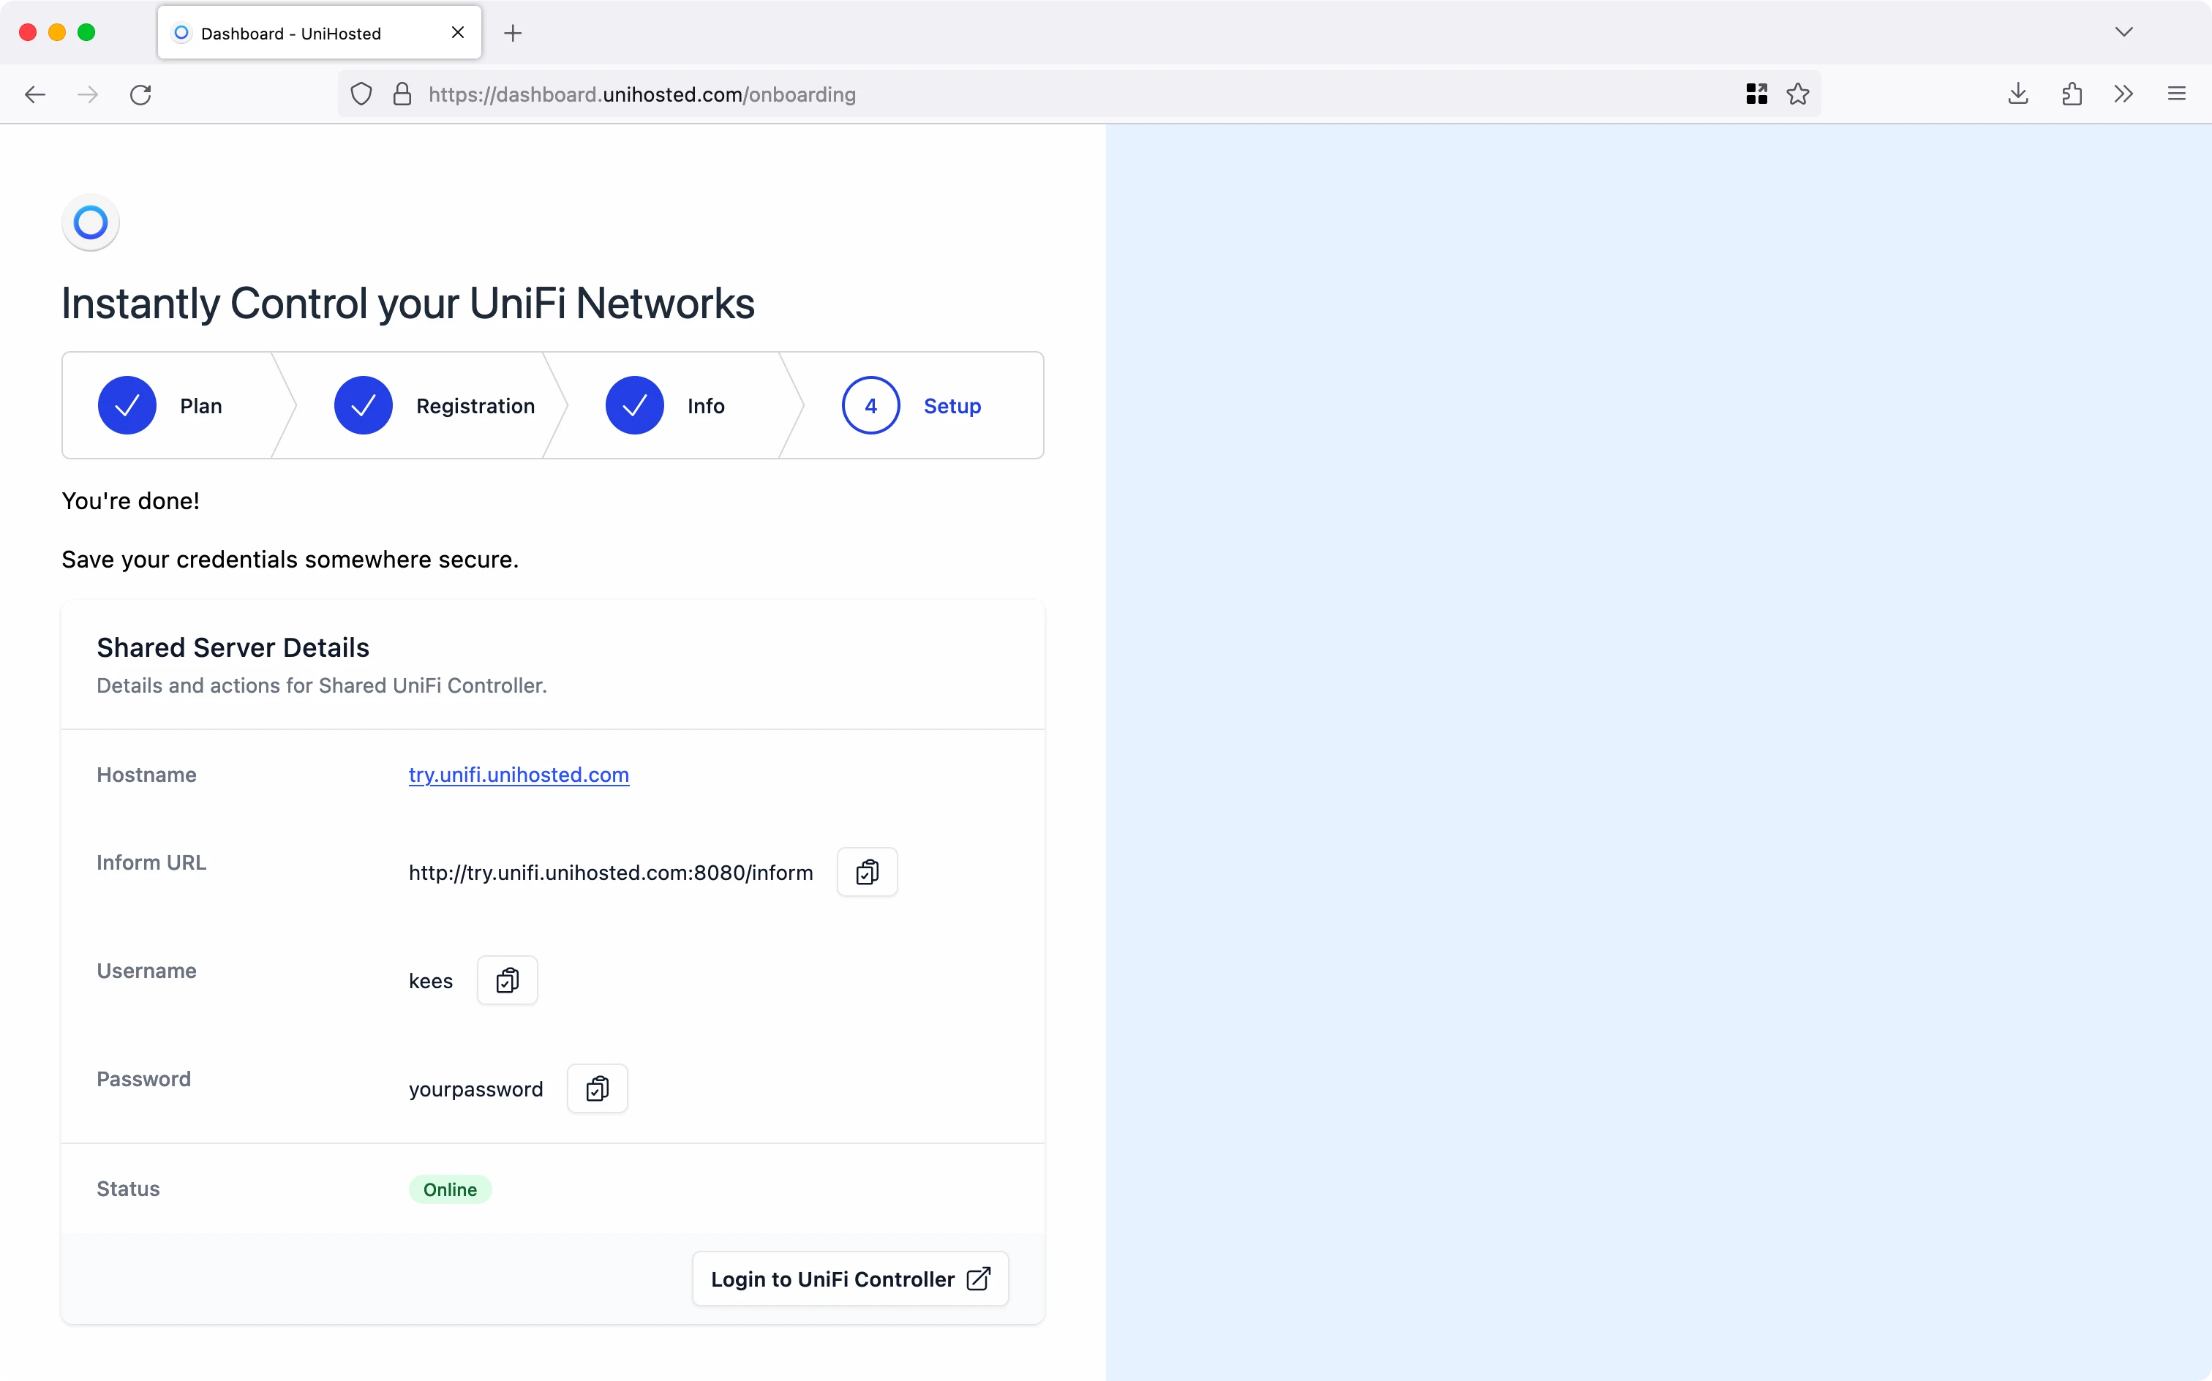Open the try.unifi.unihosted.com hostname link

[x=519, y=775]
